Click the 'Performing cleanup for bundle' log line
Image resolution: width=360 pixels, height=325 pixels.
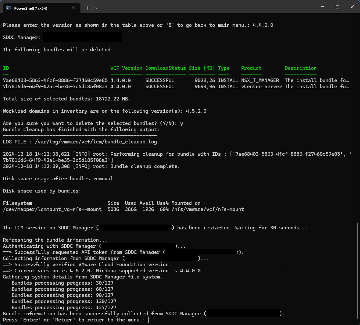click(177, 157)
